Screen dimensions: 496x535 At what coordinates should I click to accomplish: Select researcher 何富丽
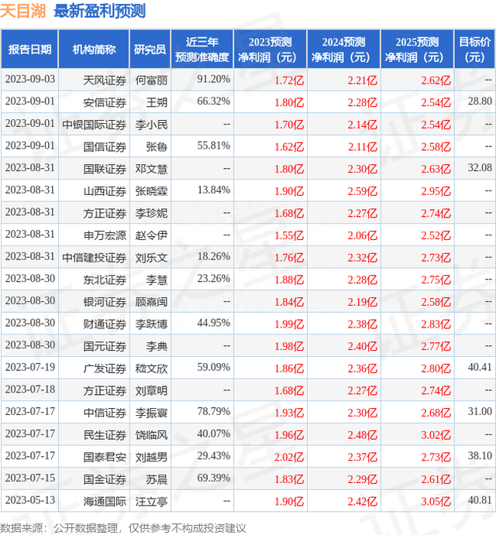tap(151, 81)
